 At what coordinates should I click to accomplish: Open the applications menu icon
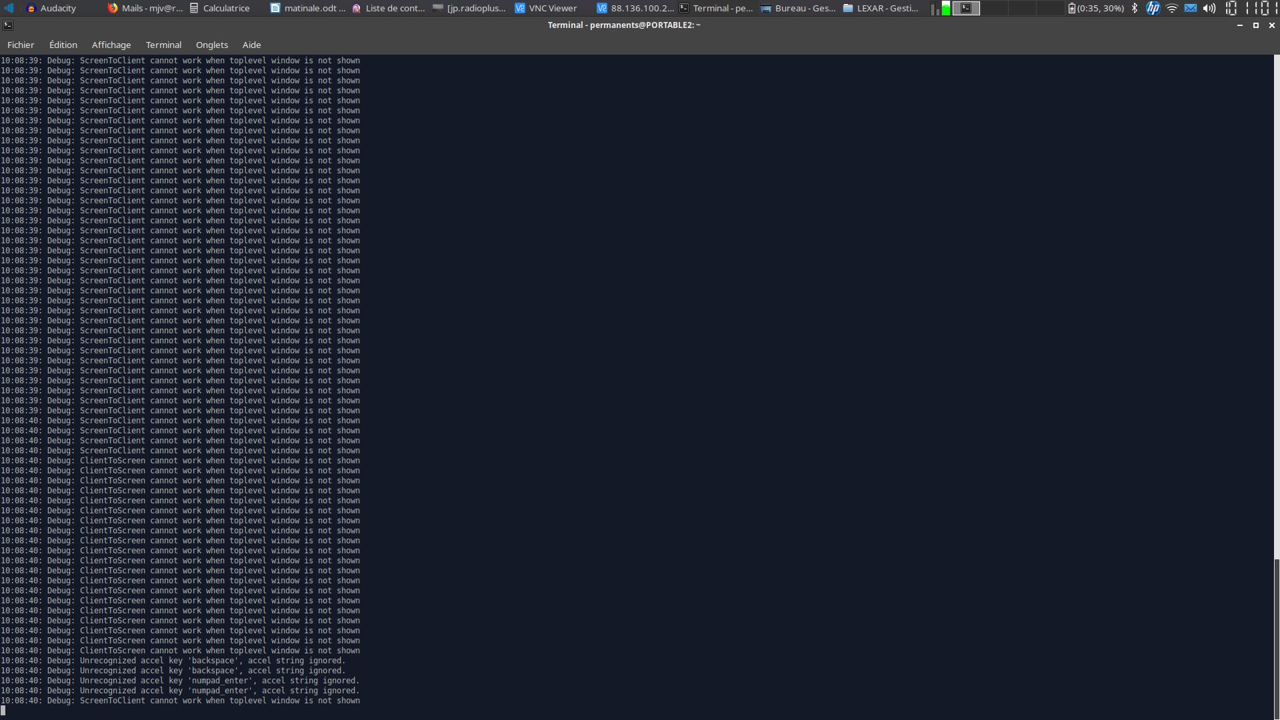click(9, 8)
